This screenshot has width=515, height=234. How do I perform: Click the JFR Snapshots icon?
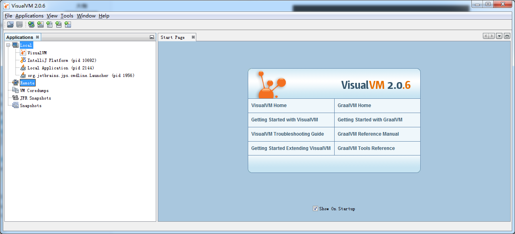coord(15,98)
